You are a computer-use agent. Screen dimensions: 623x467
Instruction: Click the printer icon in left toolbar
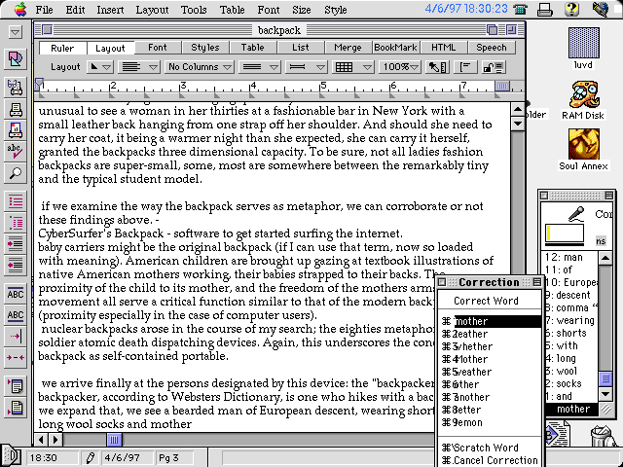point(16,109)
